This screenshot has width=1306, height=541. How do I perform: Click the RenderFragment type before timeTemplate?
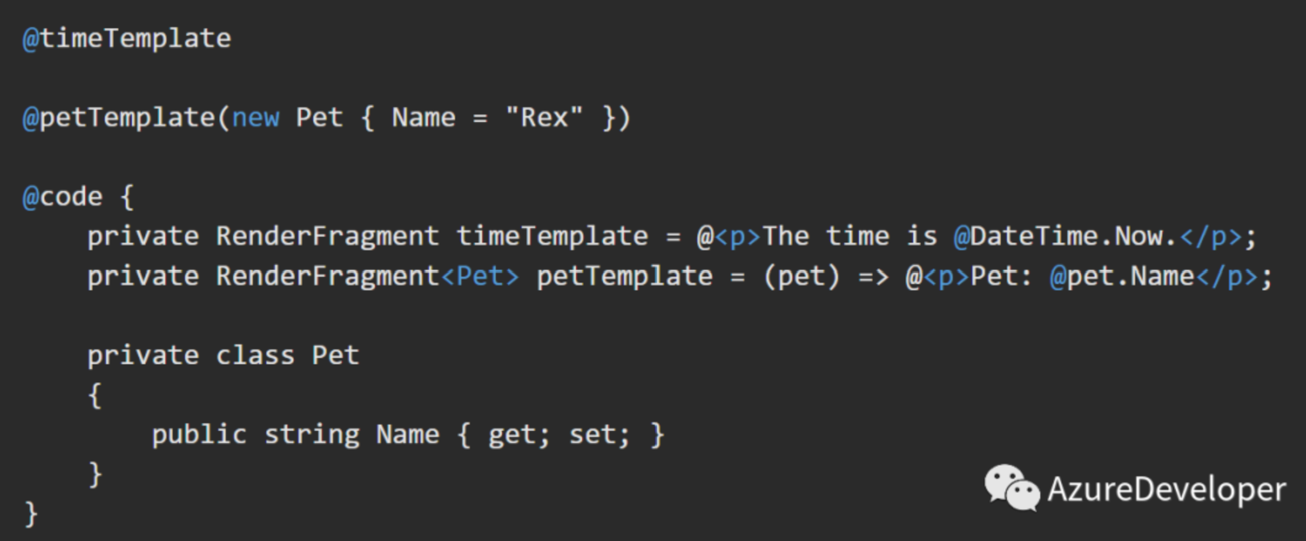[x=327, y=237]
